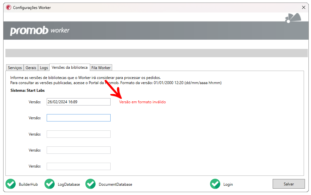Click the BuilderHub green check status icon
The height and width of the screenshot is (195, 311).
[x=11, y=184]
